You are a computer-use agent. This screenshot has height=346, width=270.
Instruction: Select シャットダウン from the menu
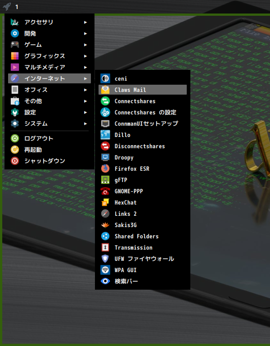pyautogui.click(x=49, y=161)
